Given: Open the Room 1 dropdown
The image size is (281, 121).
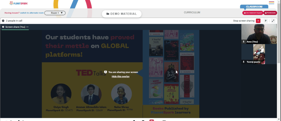Looking at the screenshot, I should pos(55,13).
